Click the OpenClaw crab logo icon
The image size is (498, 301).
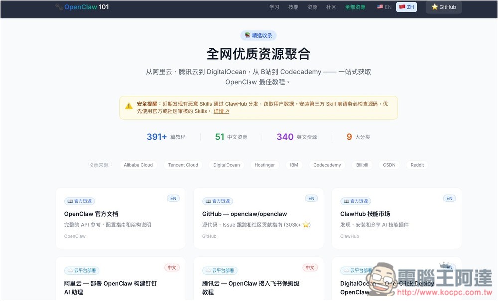58,6
